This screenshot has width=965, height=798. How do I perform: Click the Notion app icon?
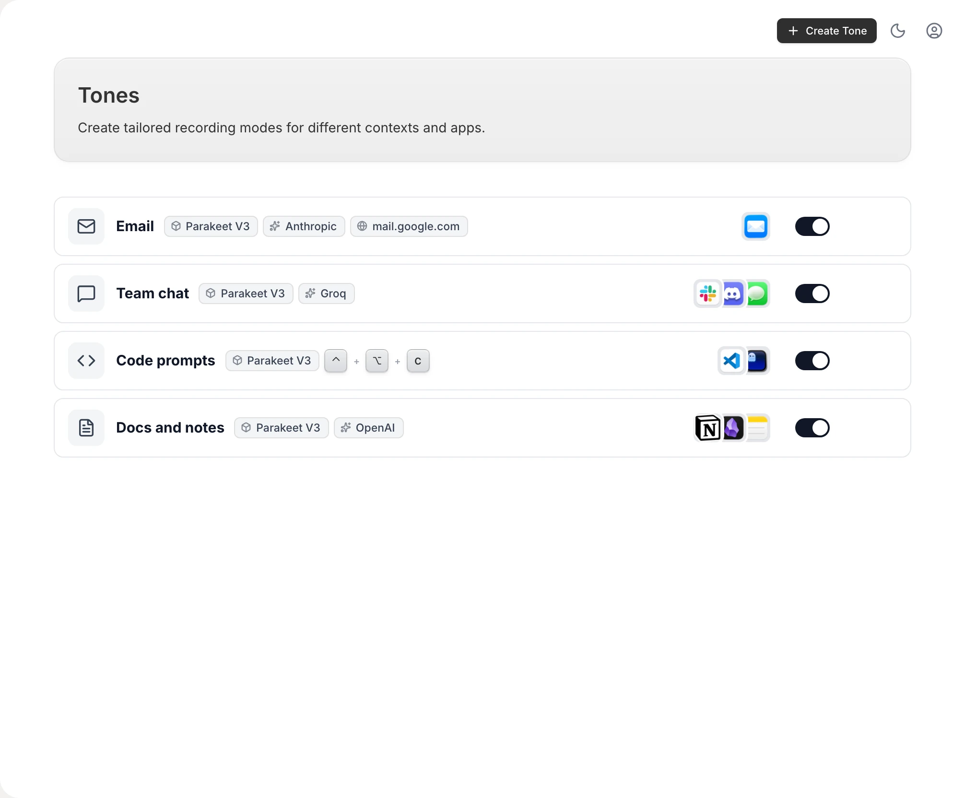(x=708, y=428)
